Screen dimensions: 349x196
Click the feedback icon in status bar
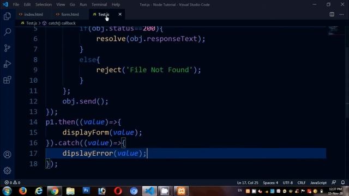(333, 182)
